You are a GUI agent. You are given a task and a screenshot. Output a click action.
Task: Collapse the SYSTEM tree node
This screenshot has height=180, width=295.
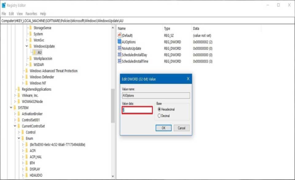(x=11, y=108)
